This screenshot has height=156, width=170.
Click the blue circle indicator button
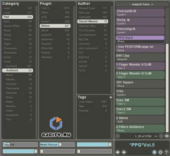[154, 152]
